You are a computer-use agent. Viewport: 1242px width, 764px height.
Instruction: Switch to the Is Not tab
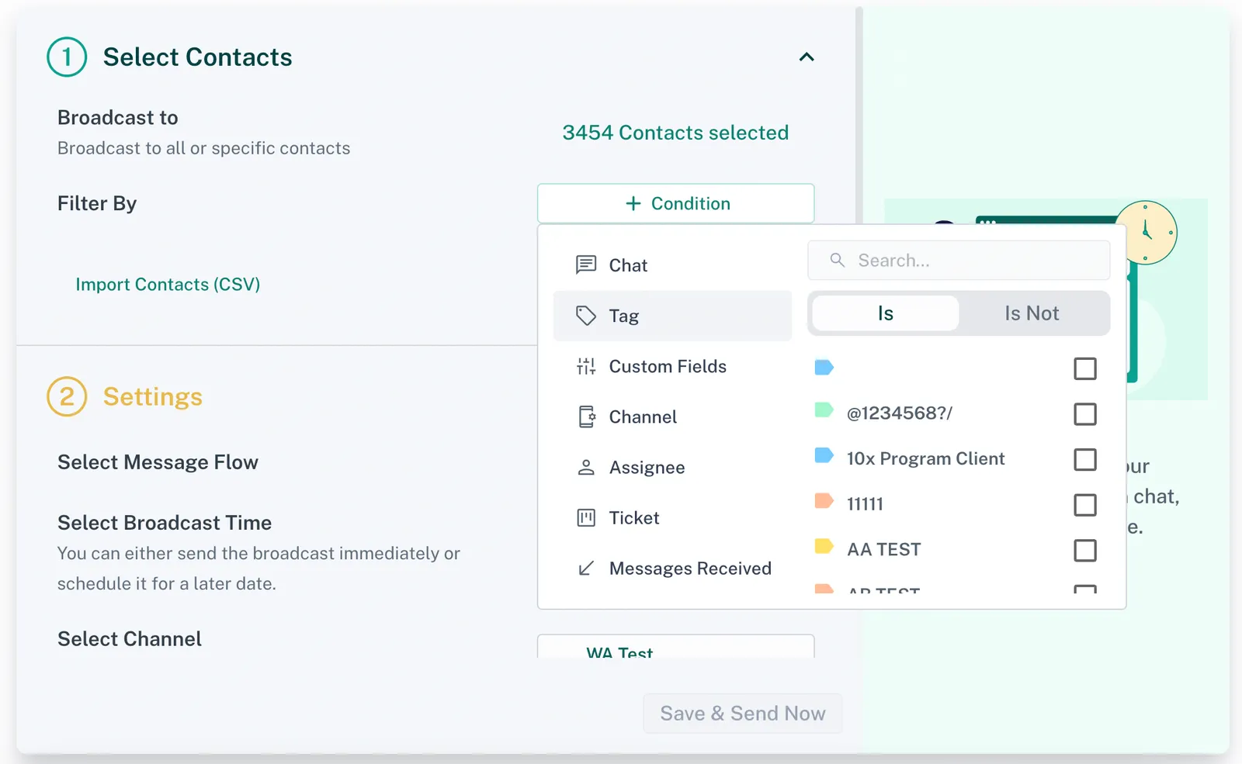1031,313
